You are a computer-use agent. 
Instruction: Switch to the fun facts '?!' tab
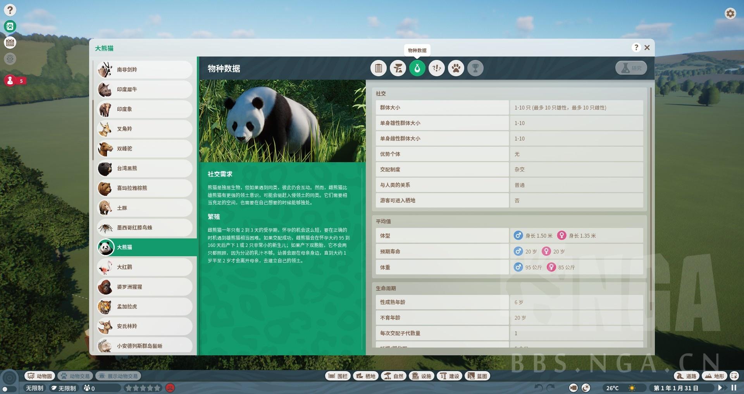pyautogui.click(x=437, y=69)
